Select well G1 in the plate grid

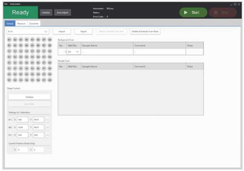click(9, 74)
